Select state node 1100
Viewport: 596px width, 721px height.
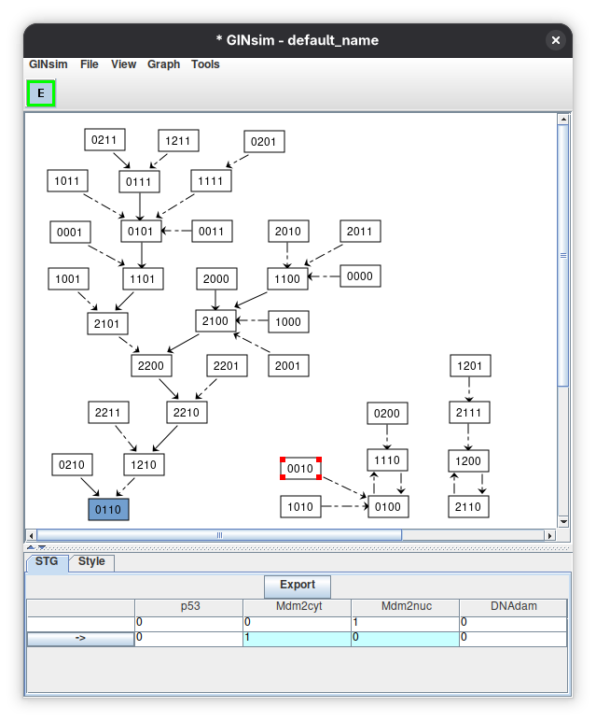[x=287, y=278]
